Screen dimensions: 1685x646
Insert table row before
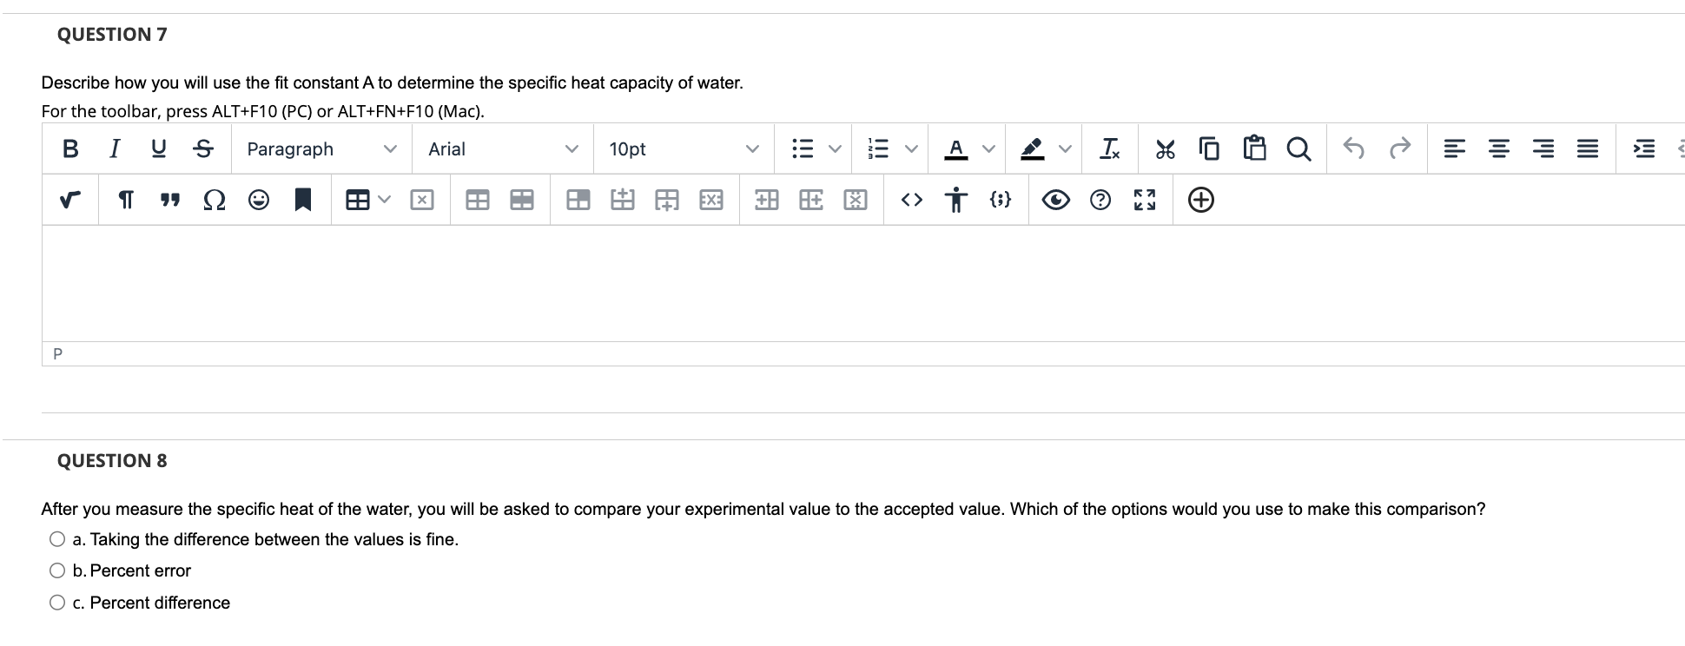click(622, 201)
